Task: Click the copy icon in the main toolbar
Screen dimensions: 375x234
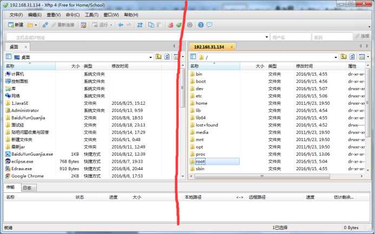Action: tap(151, 25)
